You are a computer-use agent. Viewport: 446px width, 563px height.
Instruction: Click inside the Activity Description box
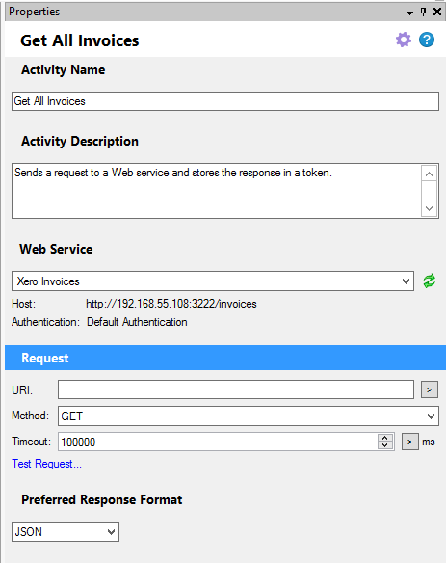(x=217, y=191)
